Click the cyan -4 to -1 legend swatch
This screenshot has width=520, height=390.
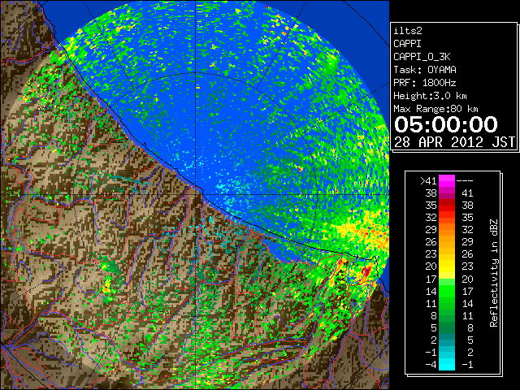point(447,364)
